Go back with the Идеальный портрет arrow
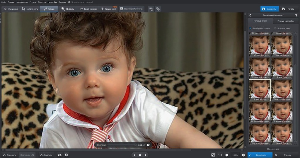Image resolution: width=300 pixels, height=158 pixels. coord(250,15)
